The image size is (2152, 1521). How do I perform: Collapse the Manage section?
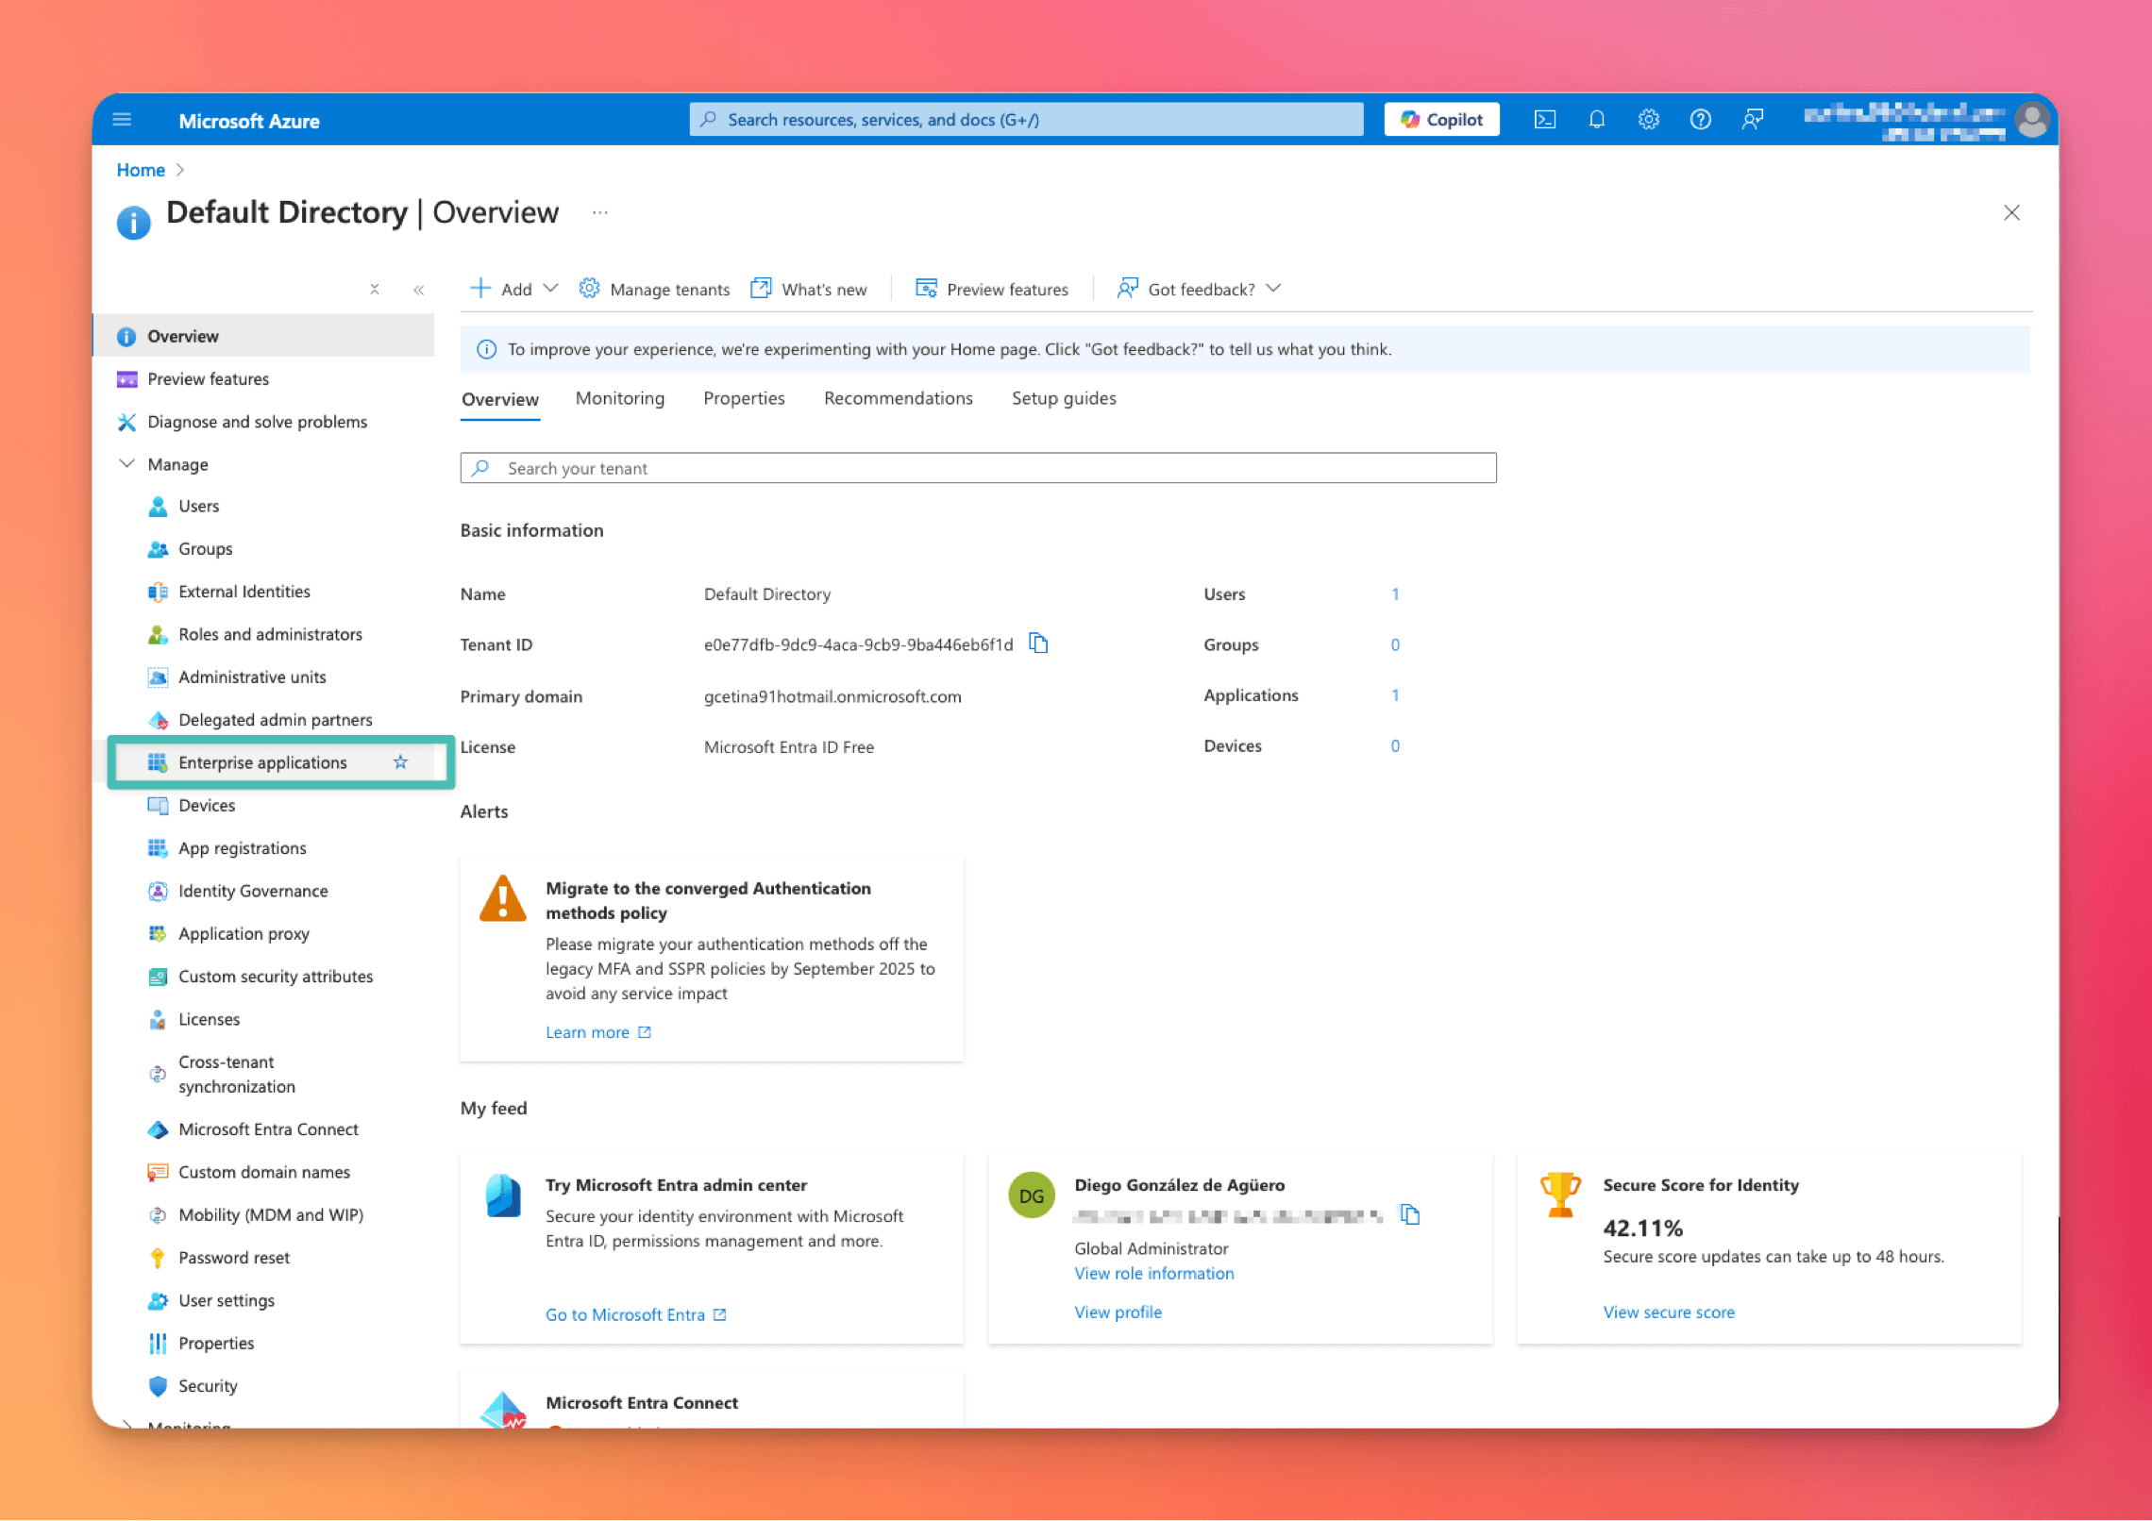pos(127,464)
